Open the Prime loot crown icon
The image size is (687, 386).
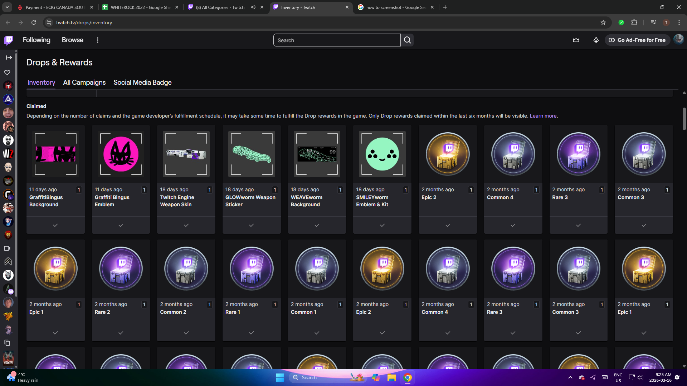point(576,40)
